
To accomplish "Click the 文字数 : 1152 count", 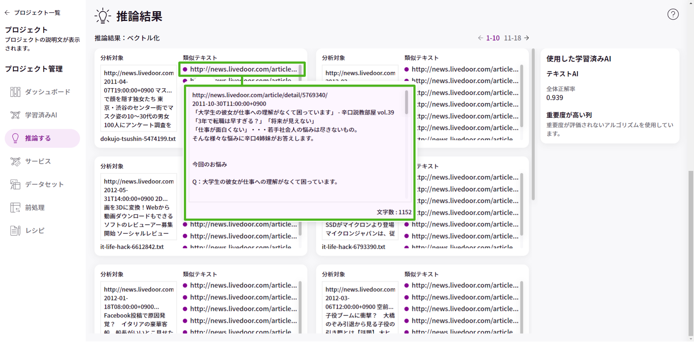I will 394,212.
